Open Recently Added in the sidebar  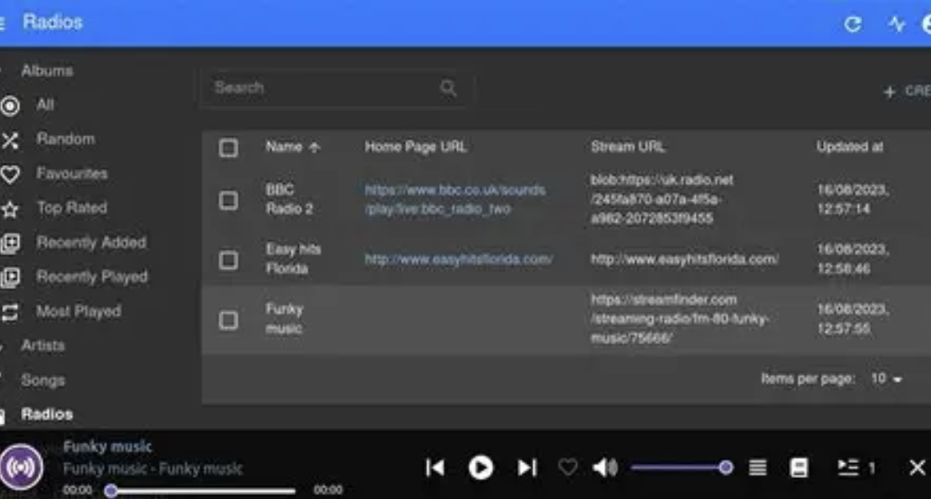tap(90, 243)
